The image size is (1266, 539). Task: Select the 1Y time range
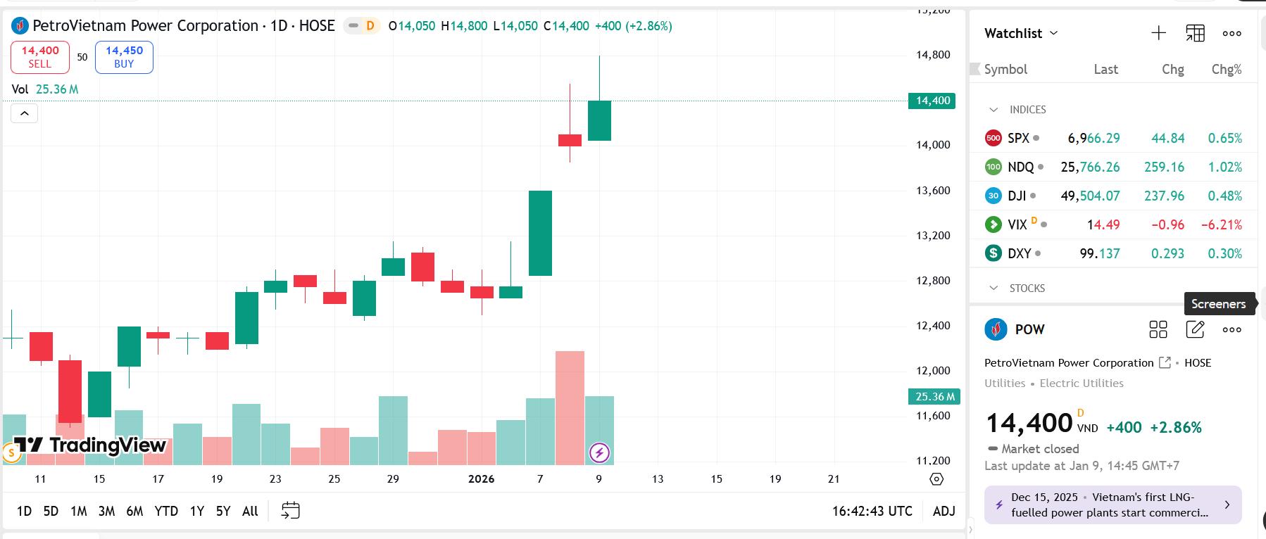[197, 511]
